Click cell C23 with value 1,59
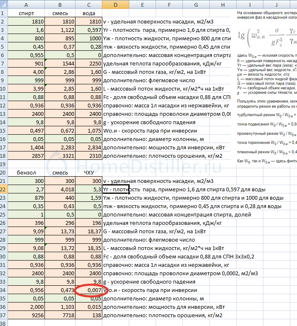 [89, 198]
